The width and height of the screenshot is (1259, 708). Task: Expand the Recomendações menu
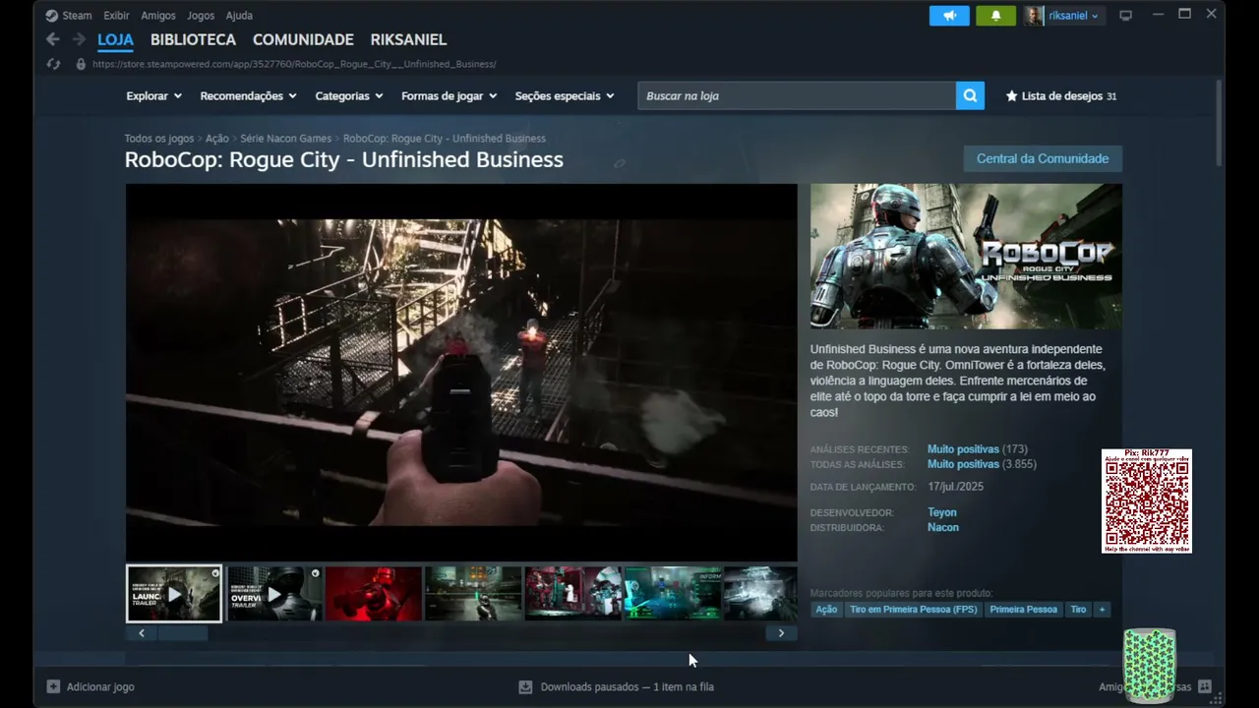coord(249,96)
